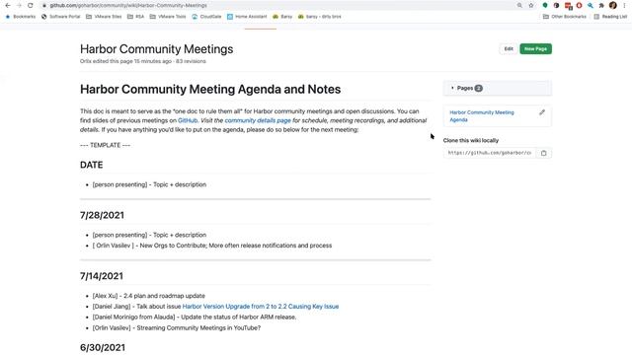The height and width of the screenshot is (355, 632).
Task: Open the Barsy dirty bros bookmark
Action: pyautogui.click(x=319, y=17)
